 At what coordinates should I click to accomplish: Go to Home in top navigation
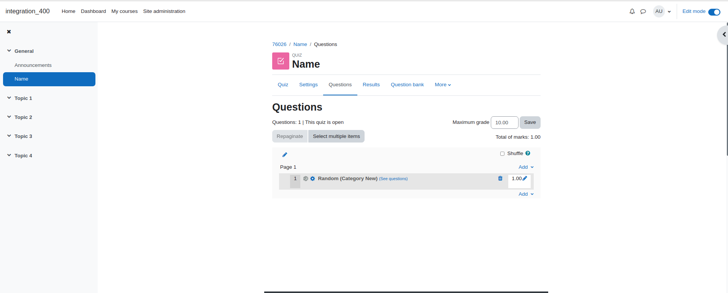pyautogui.click(x=68, y=11)
